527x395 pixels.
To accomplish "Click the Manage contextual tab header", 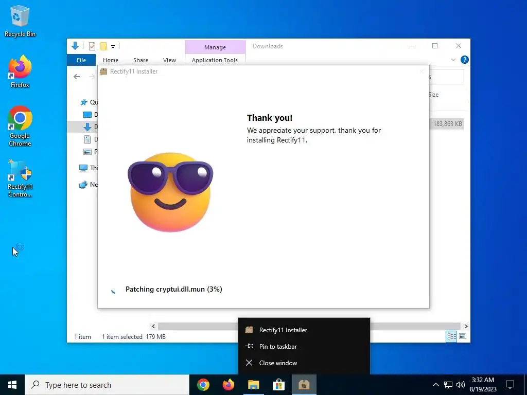I will (215, 47).
